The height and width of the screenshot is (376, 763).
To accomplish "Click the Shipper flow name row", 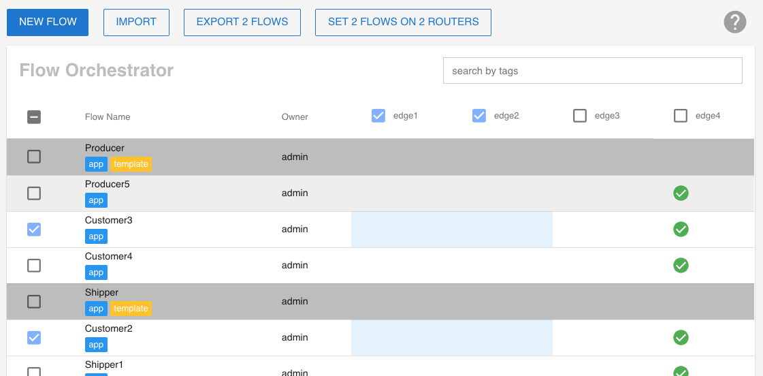I will (x=101, y=293).
